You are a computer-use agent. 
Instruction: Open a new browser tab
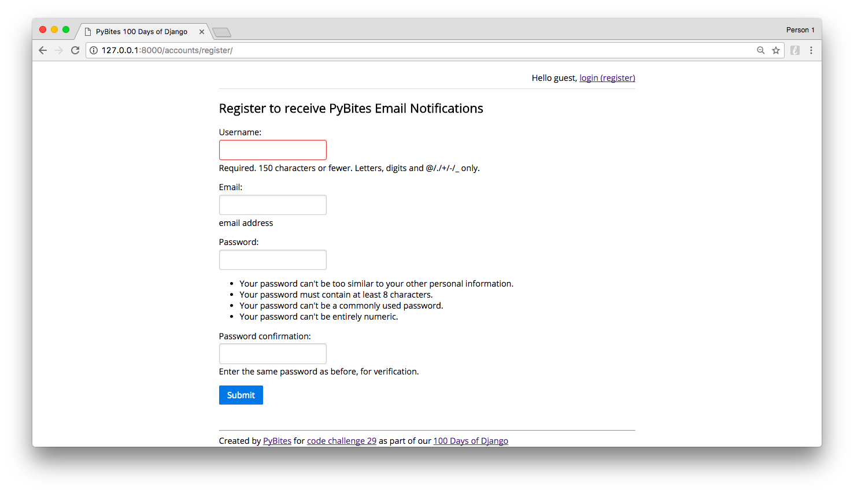[221, 32]
